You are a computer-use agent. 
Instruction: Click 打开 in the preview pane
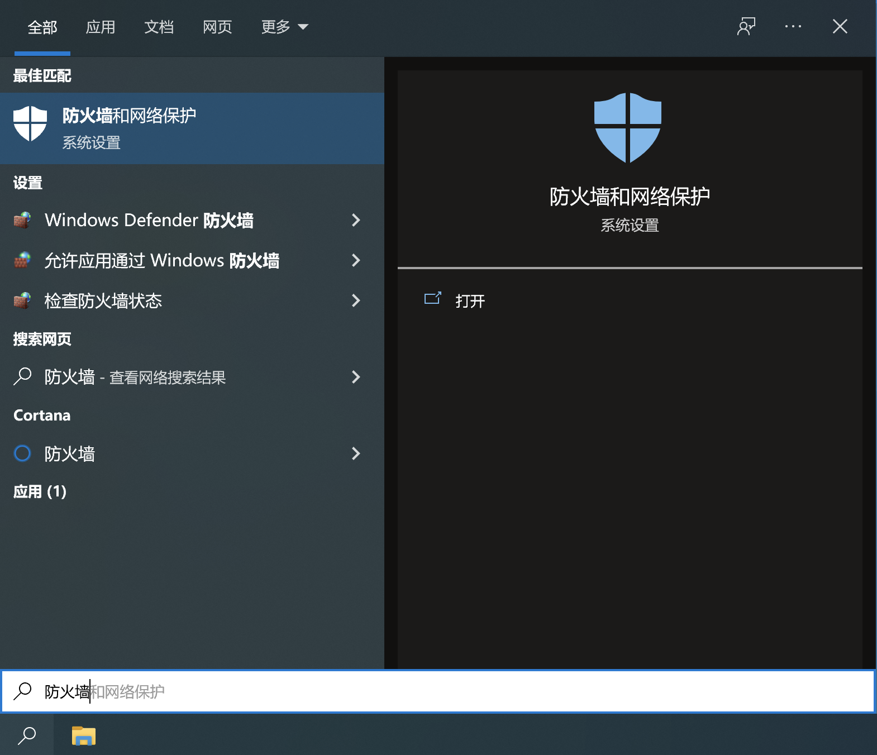tap(470, 301)
